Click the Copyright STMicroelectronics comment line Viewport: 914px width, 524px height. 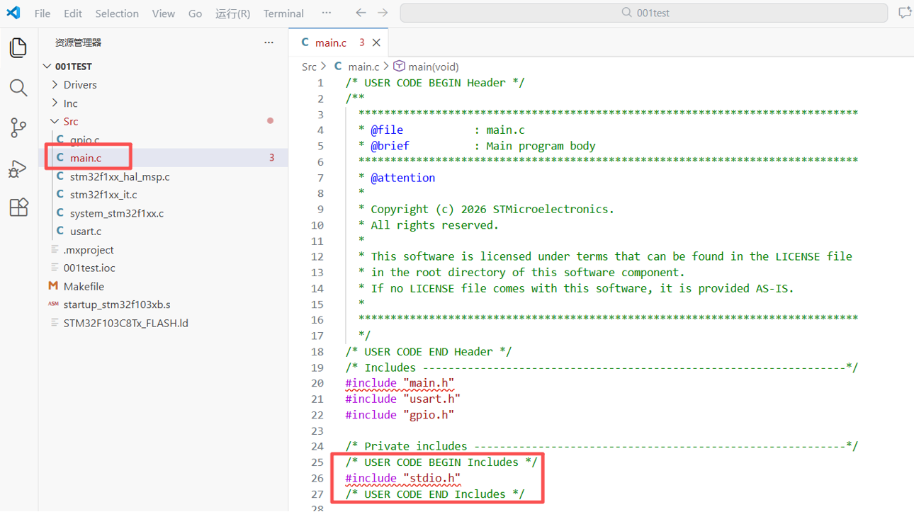[x=486, y=209]
